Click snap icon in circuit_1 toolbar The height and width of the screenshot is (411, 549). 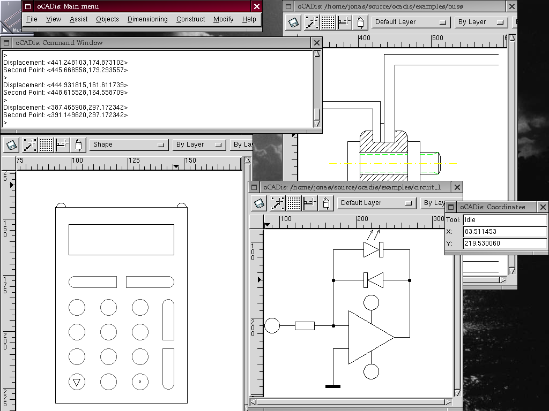click(277, 203)
